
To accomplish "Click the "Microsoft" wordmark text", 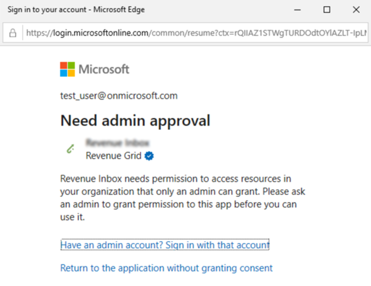I will click(x=104, y=70).
